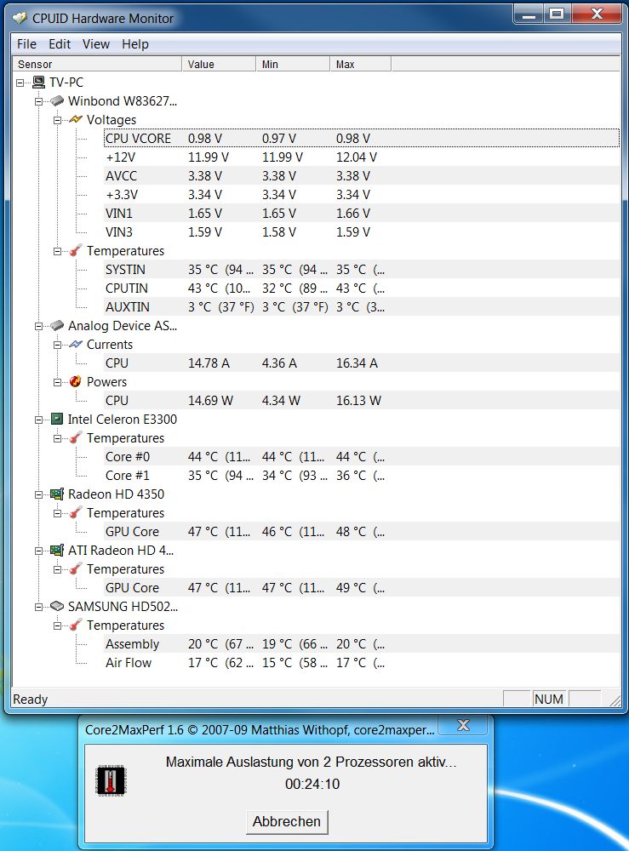The image size is (629, 851).
Task: Open the Edit menu
Action: (x=60, y=44)
